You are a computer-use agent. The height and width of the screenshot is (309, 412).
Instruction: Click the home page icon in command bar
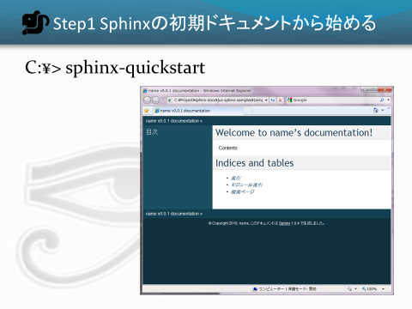point(376,110)
